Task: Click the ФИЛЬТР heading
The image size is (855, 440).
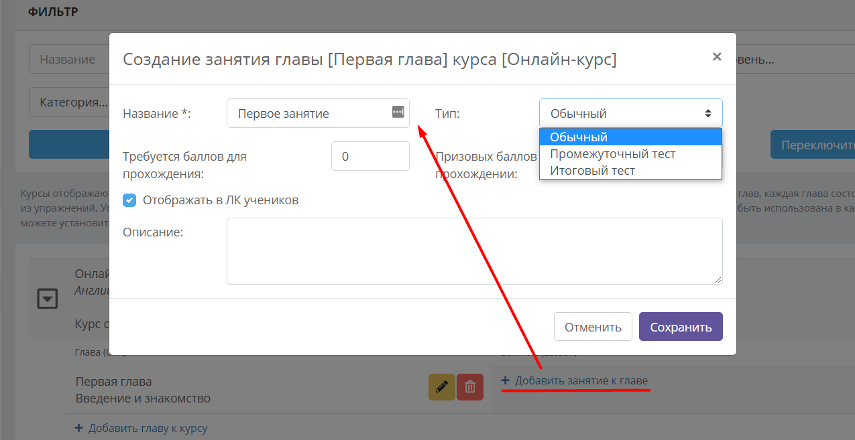Action: (53, 11)
